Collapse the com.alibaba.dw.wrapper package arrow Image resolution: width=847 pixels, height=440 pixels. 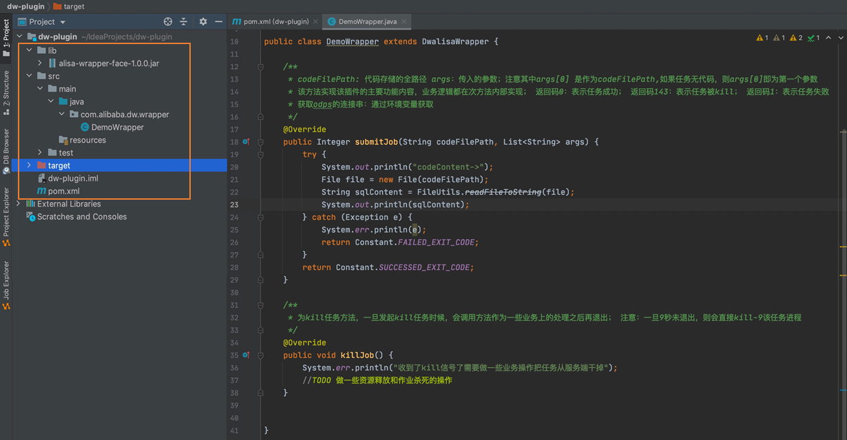[x=62, y=114]
